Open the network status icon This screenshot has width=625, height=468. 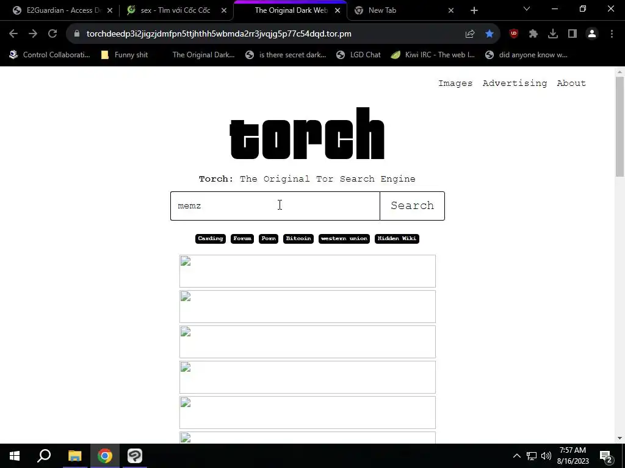pyautogui.click(x=532, y=456)
